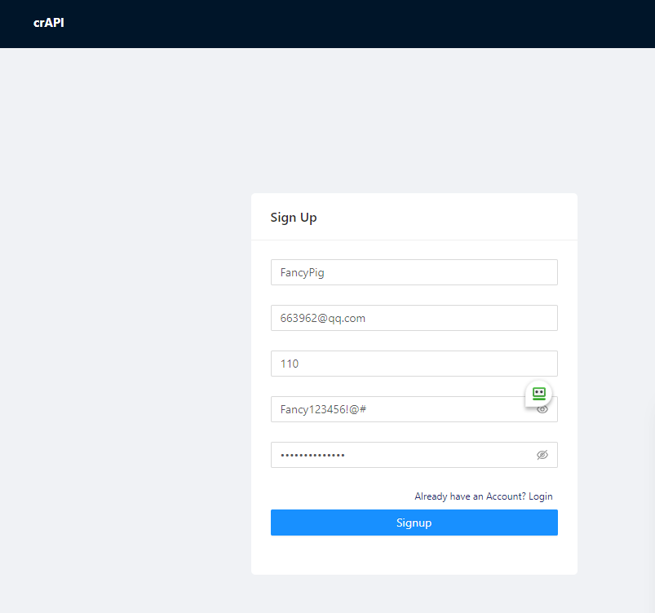
Task: Click the dots in the confirm password field
Action: coord(312,455)
